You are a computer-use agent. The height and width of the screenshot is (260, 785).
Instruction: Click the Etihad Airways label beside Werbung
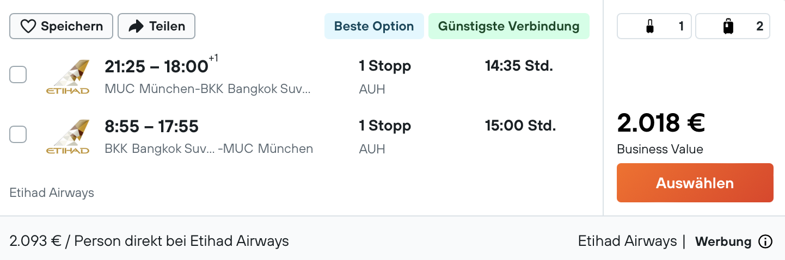627,241
